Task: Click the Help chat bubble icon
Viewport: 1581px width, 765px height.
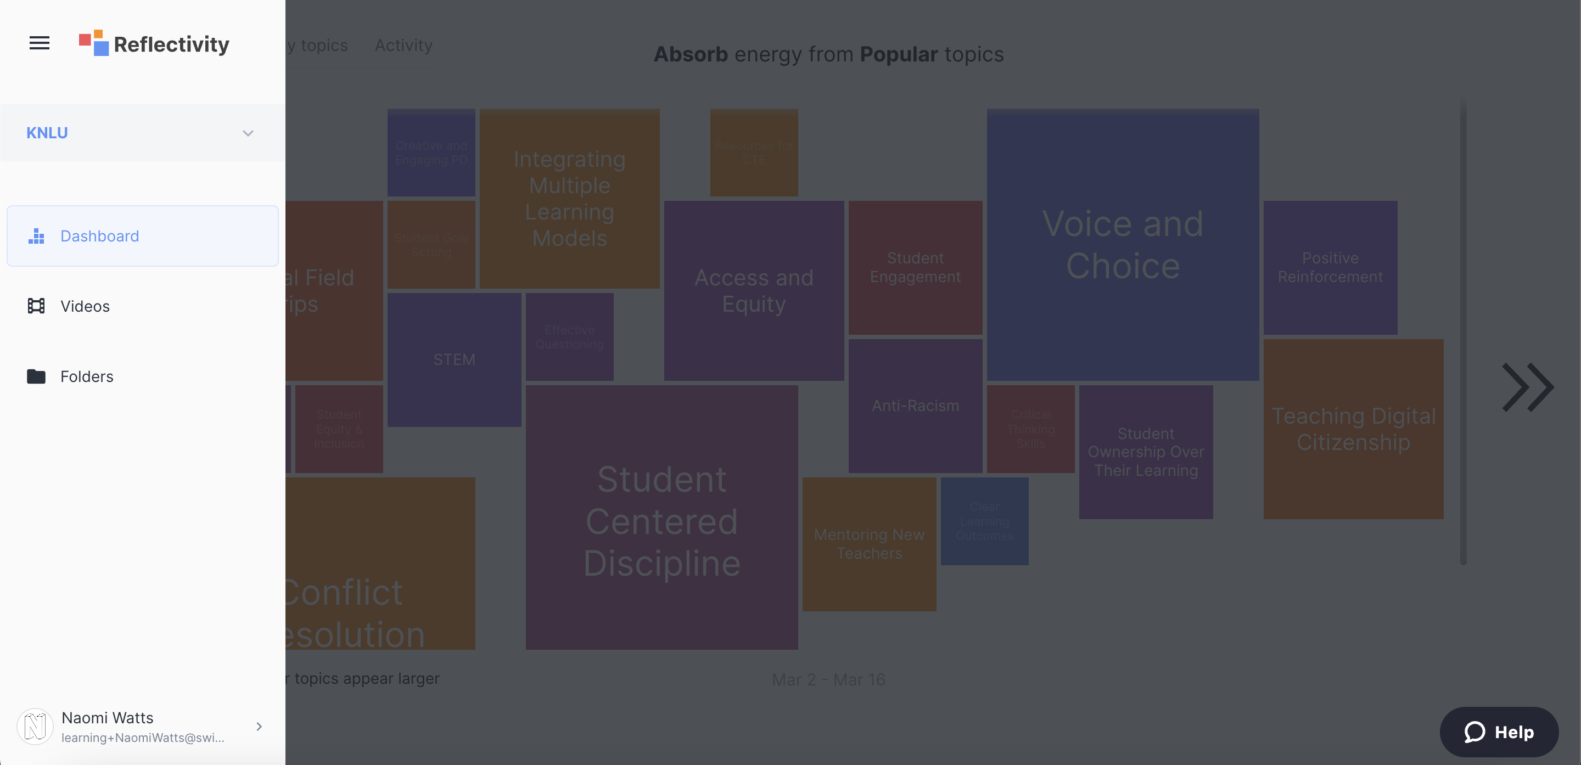Action: coord(1474,732)
